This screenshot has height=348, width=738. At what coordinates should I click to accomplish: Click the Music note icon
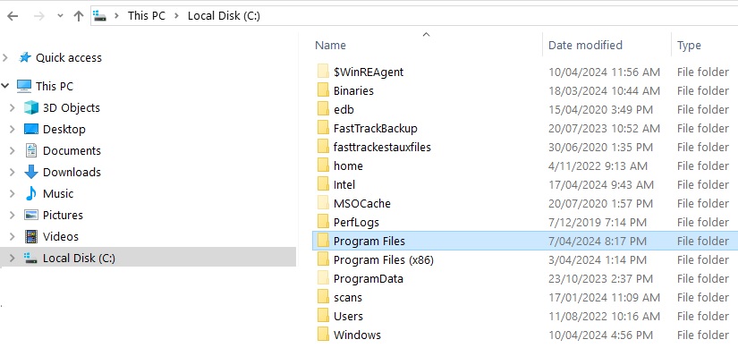click(x=31, y=193)
